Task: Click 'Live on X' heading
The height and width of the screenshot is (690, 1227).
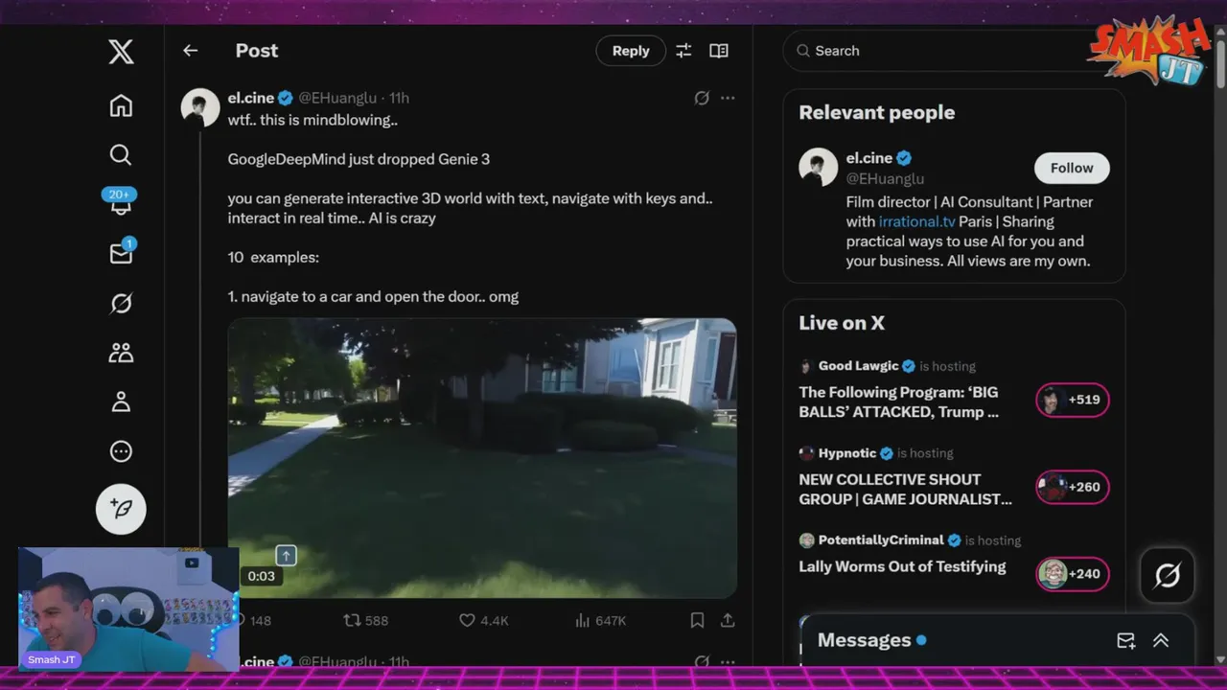Action: tap(842, 323)
